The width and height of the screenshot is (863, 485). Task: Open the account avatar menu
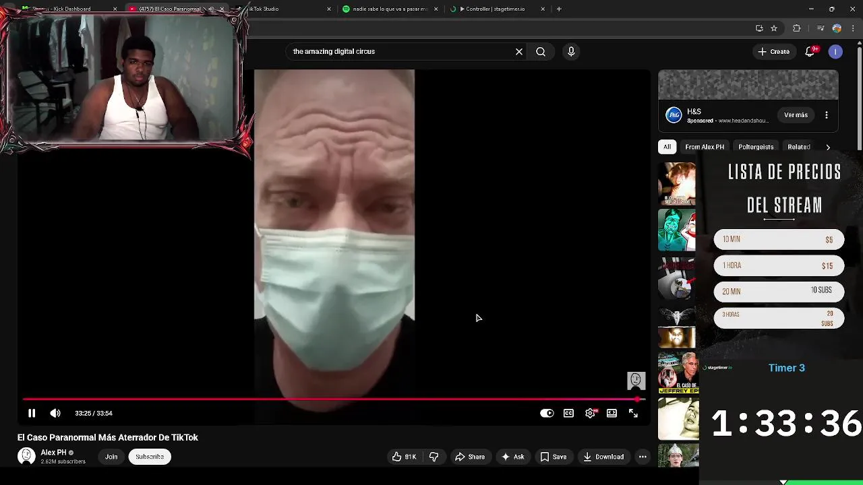pos(835,51)
